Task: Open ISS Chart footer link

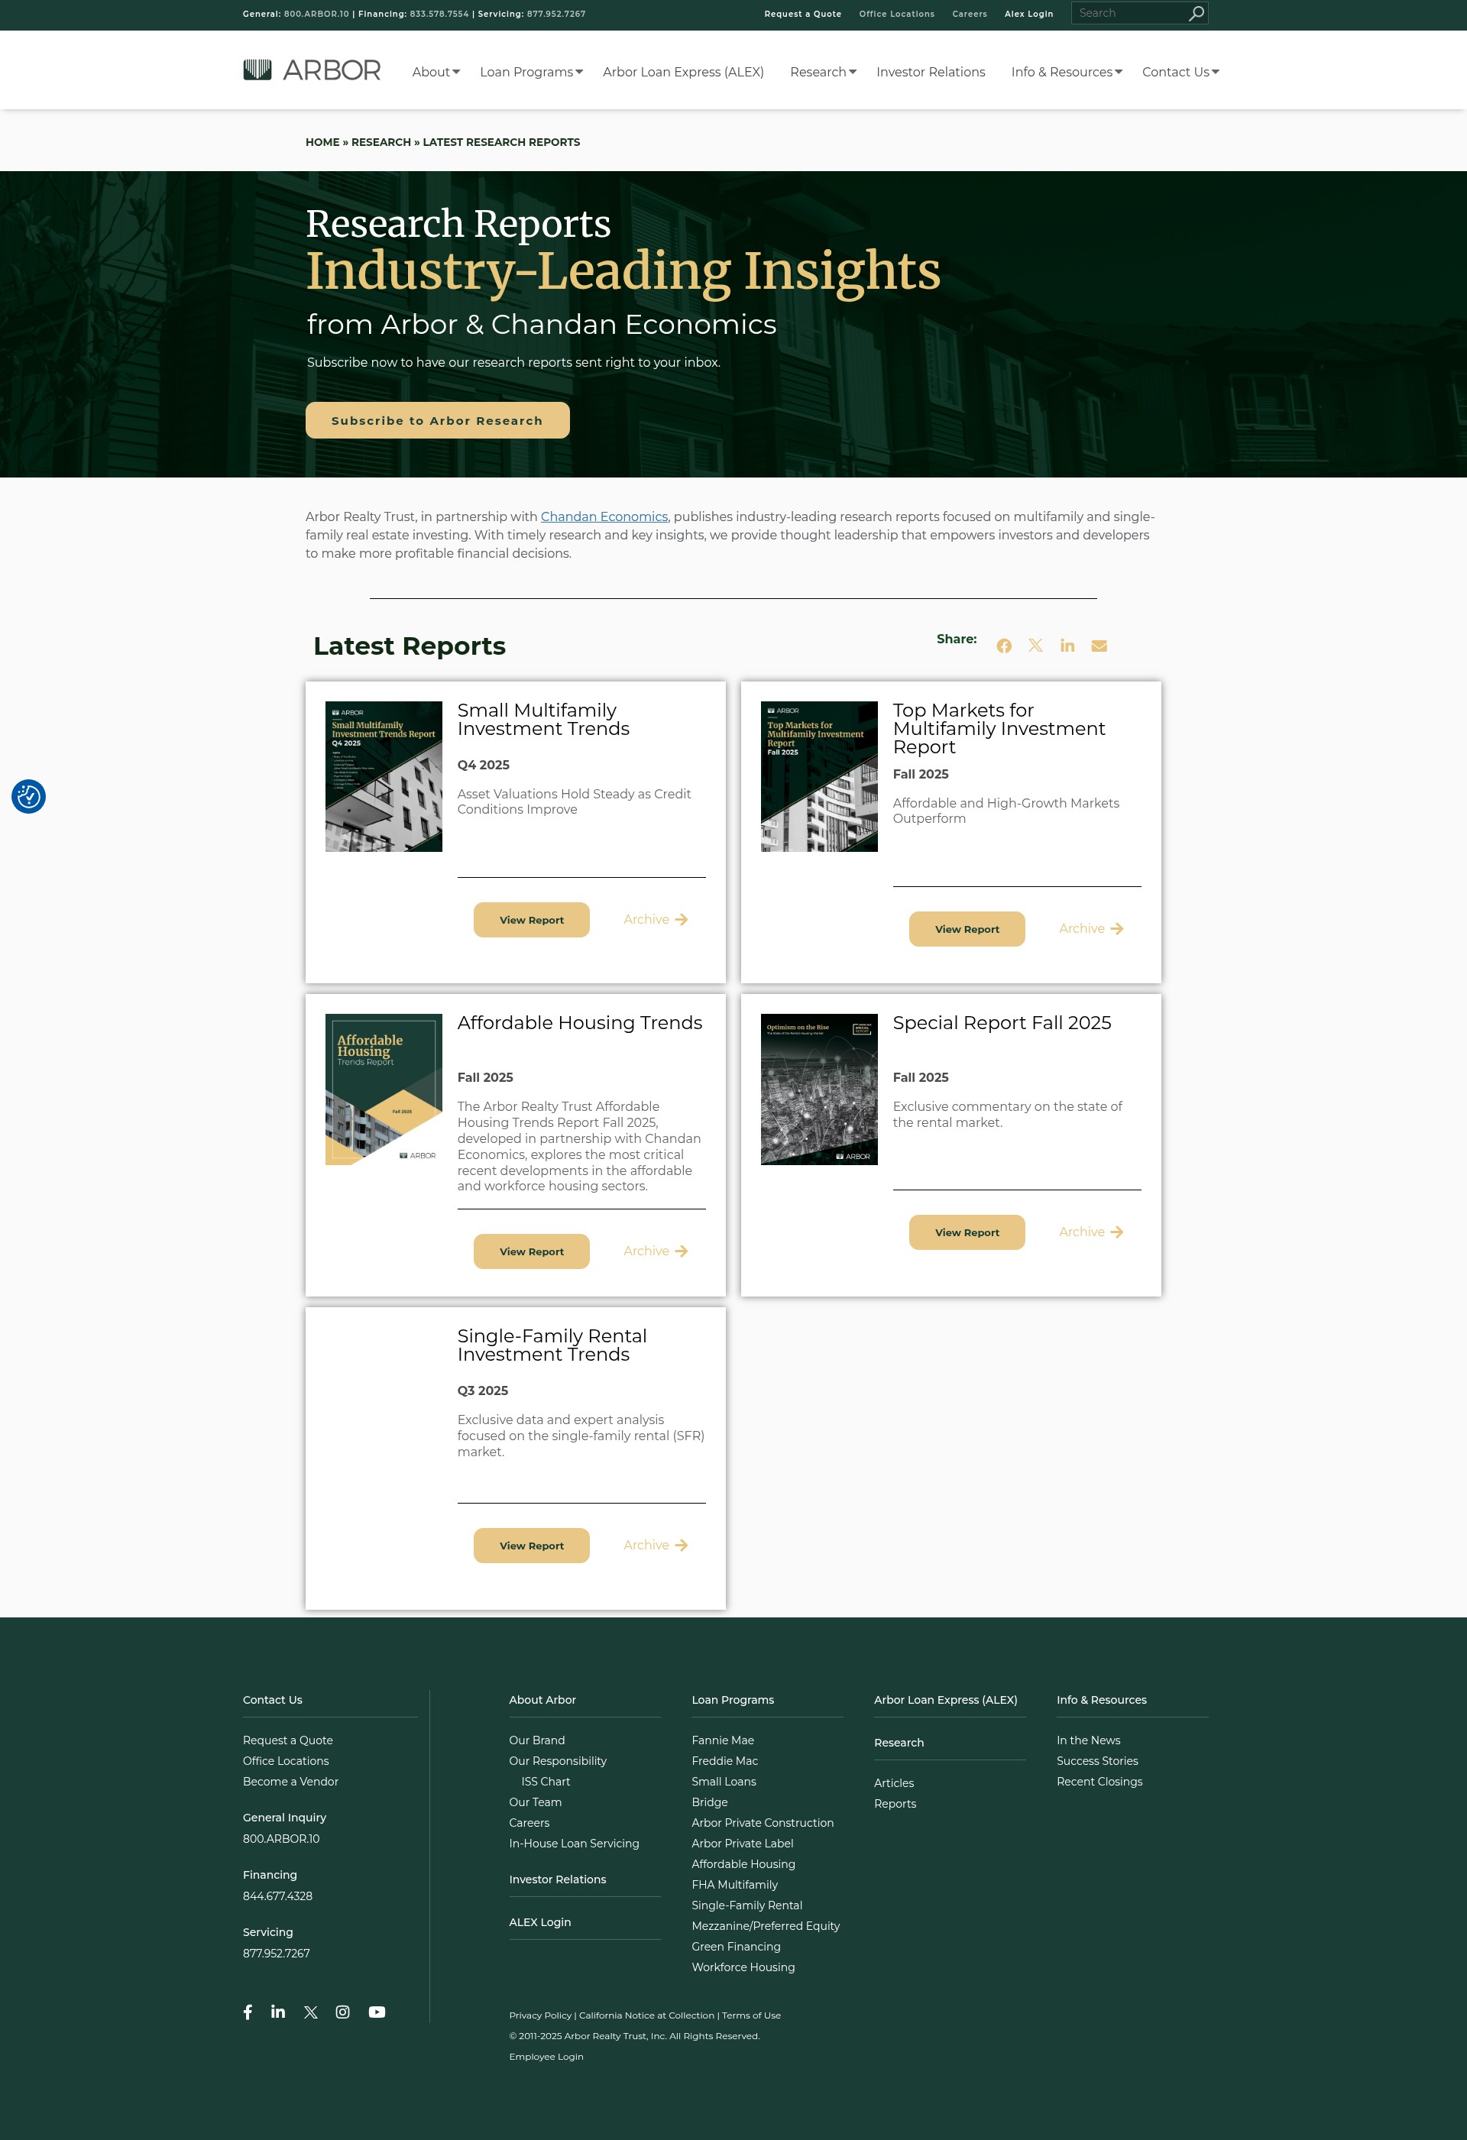Action: [546, 1781]
